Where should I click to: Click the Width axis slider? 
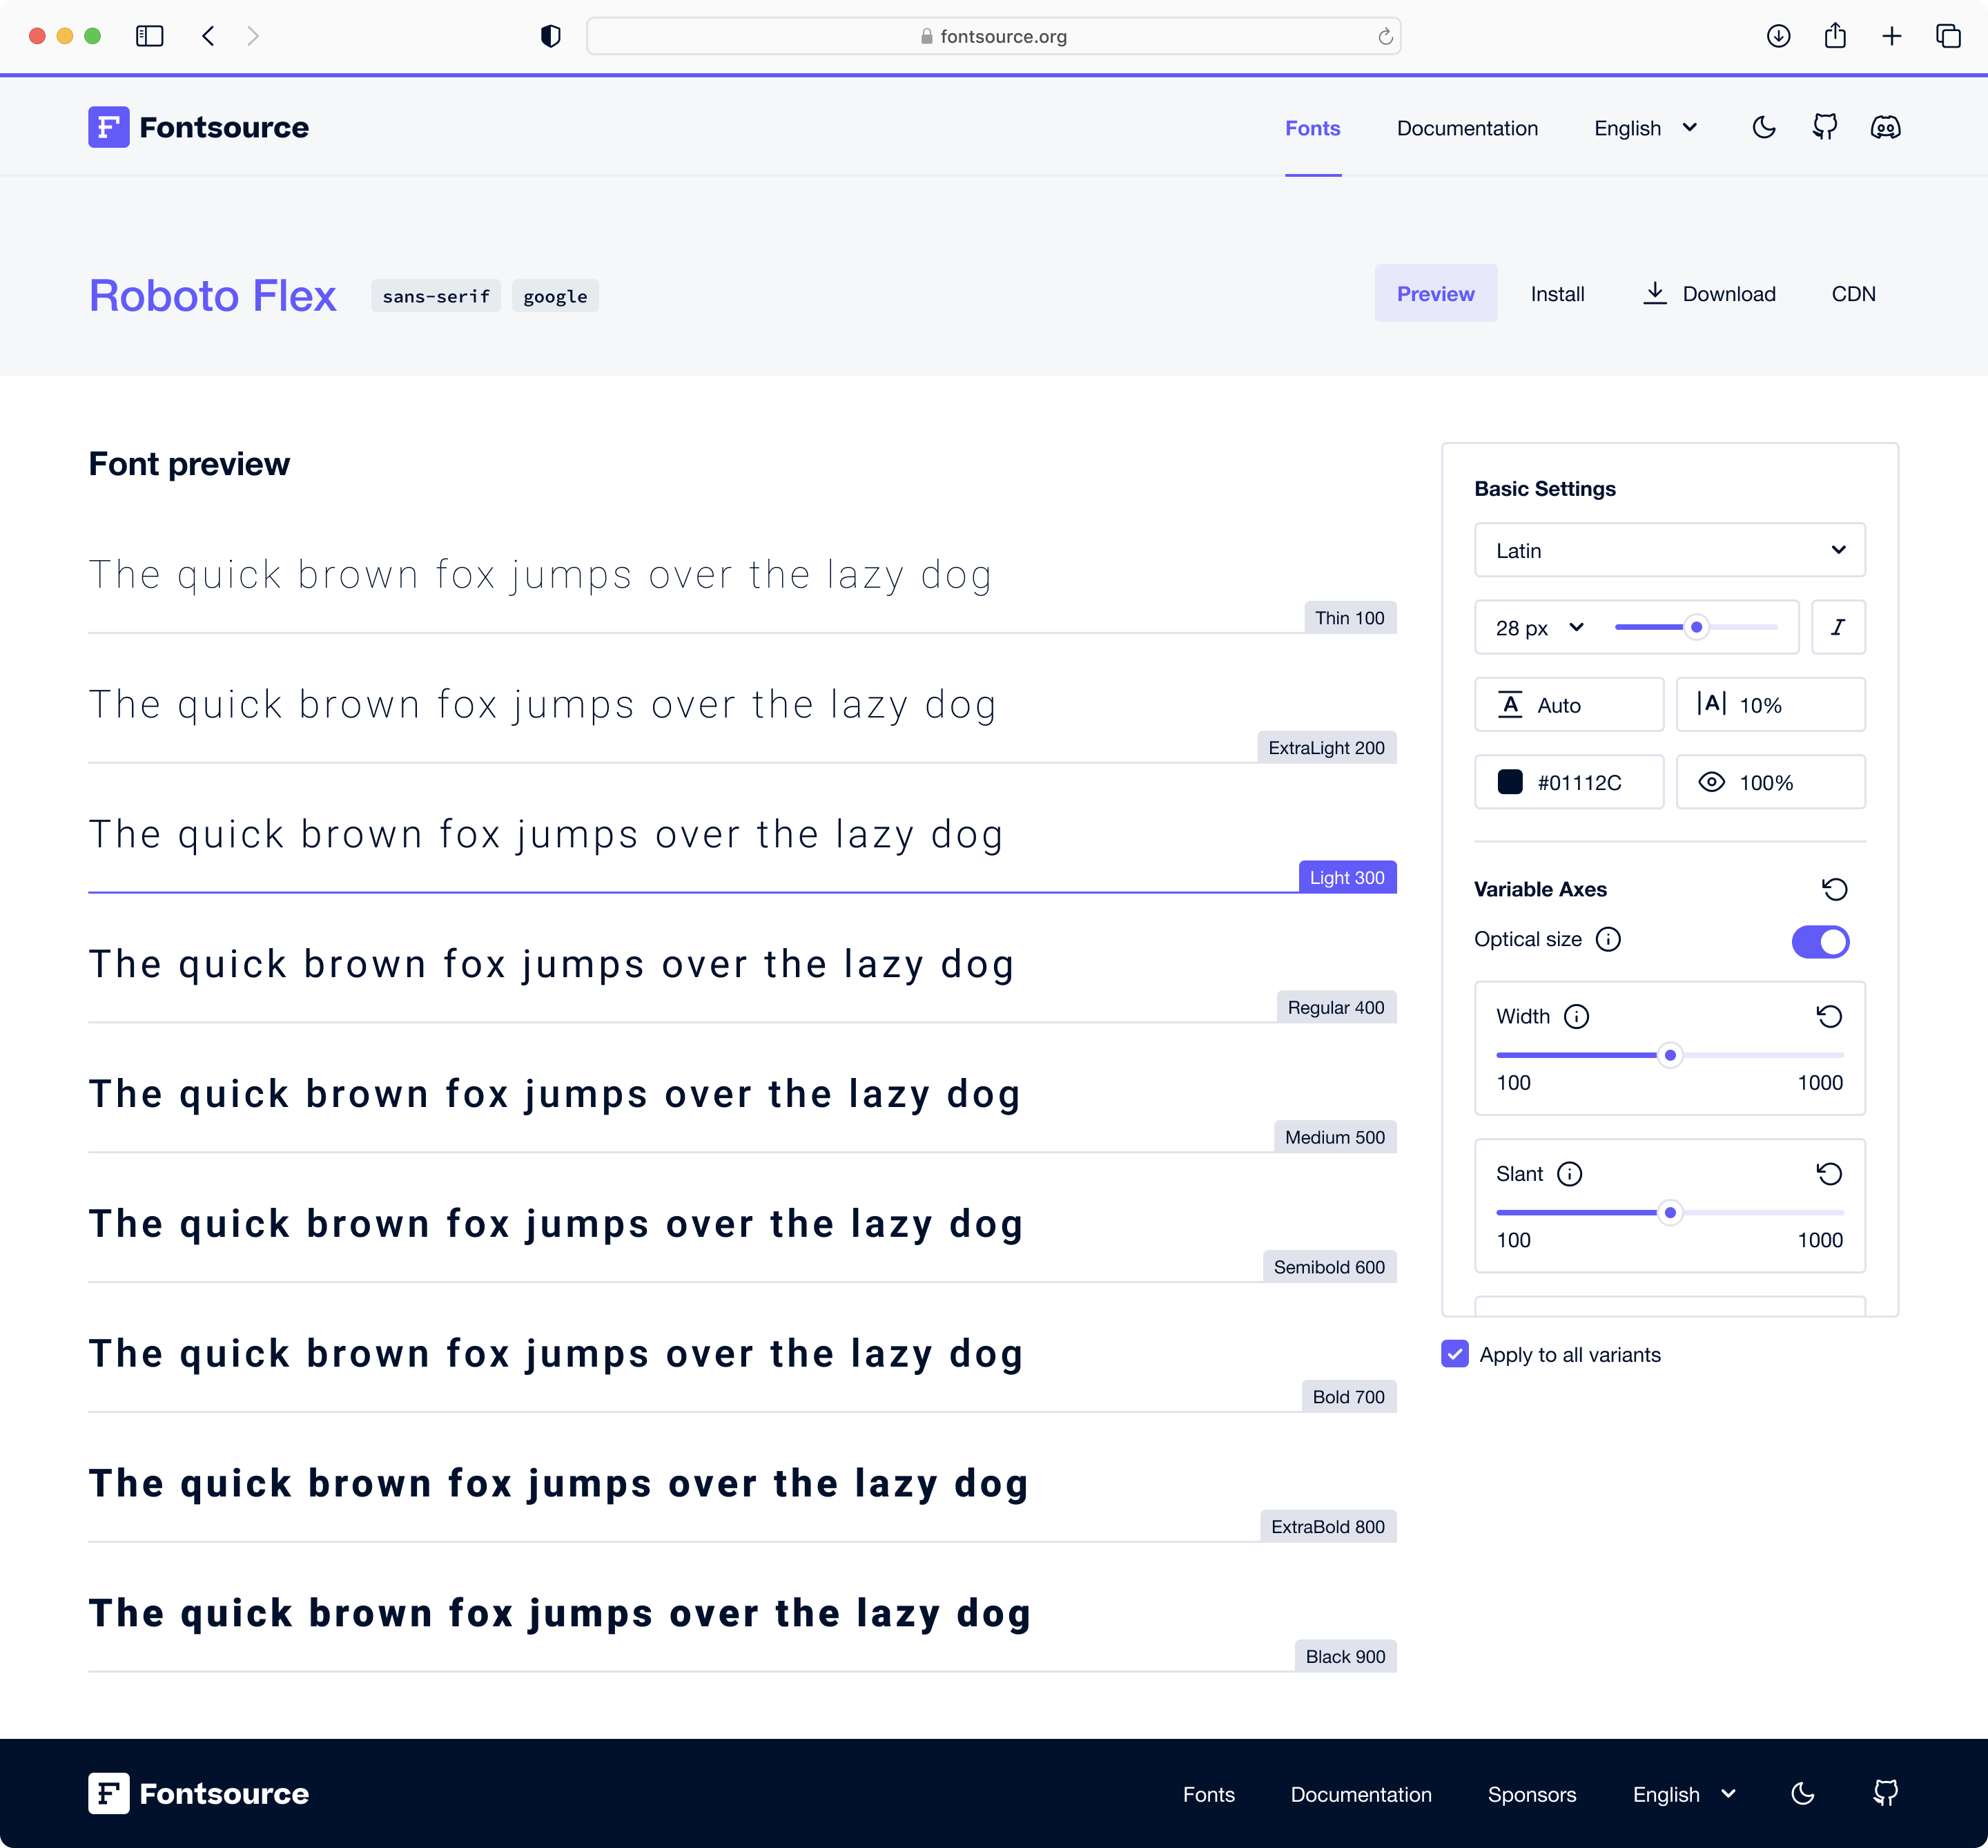coord(1669,1055)
